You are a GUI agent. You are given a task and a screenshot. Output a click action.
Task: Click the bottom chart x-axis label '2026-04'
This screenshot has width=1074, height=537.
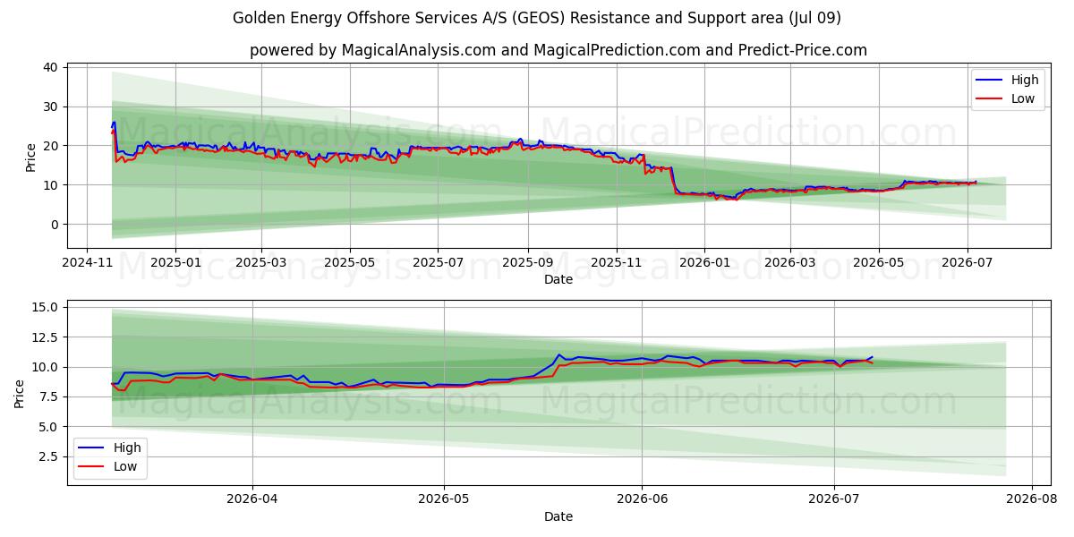pos(252,501)
